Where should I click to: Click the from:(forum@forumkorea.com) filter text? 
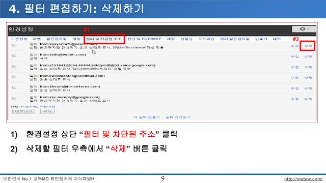(x=70, y=86)
